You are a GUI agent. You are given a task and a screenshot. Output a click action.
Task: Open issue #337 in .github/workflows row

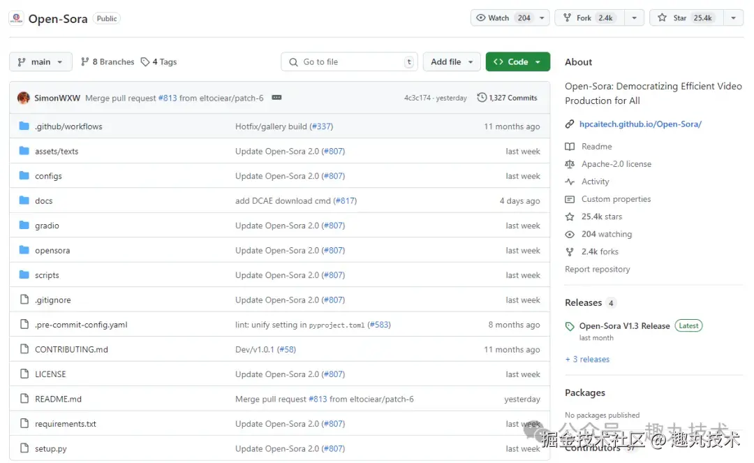(x=321, y=126)
